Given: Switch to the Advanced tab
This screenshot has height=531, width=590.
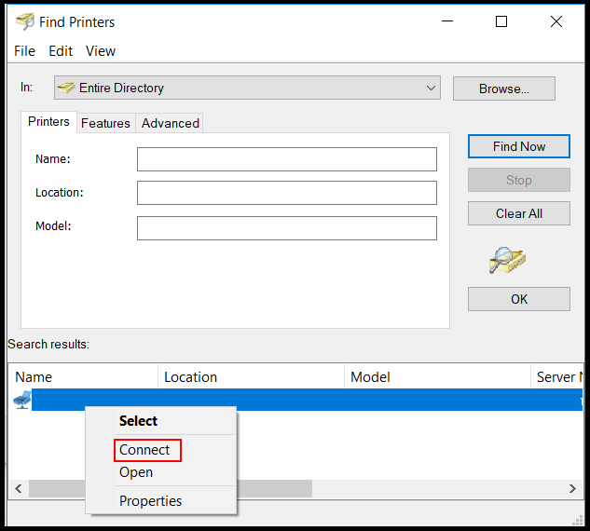Looking at the screenshot, I should tap(170, 123).
